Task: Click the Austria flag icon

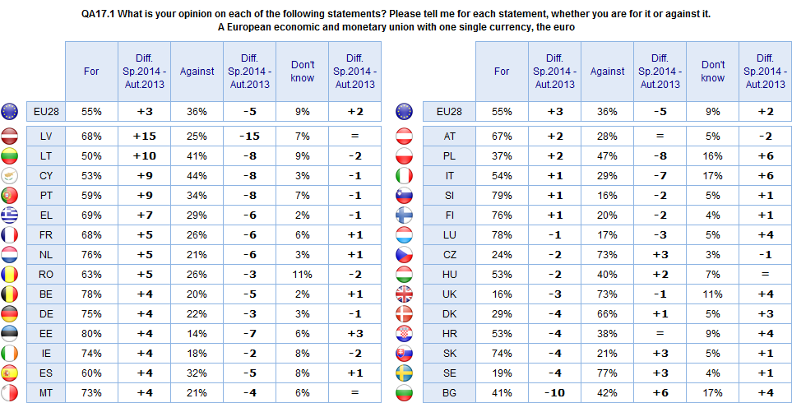Action: [x=404, y=136]
